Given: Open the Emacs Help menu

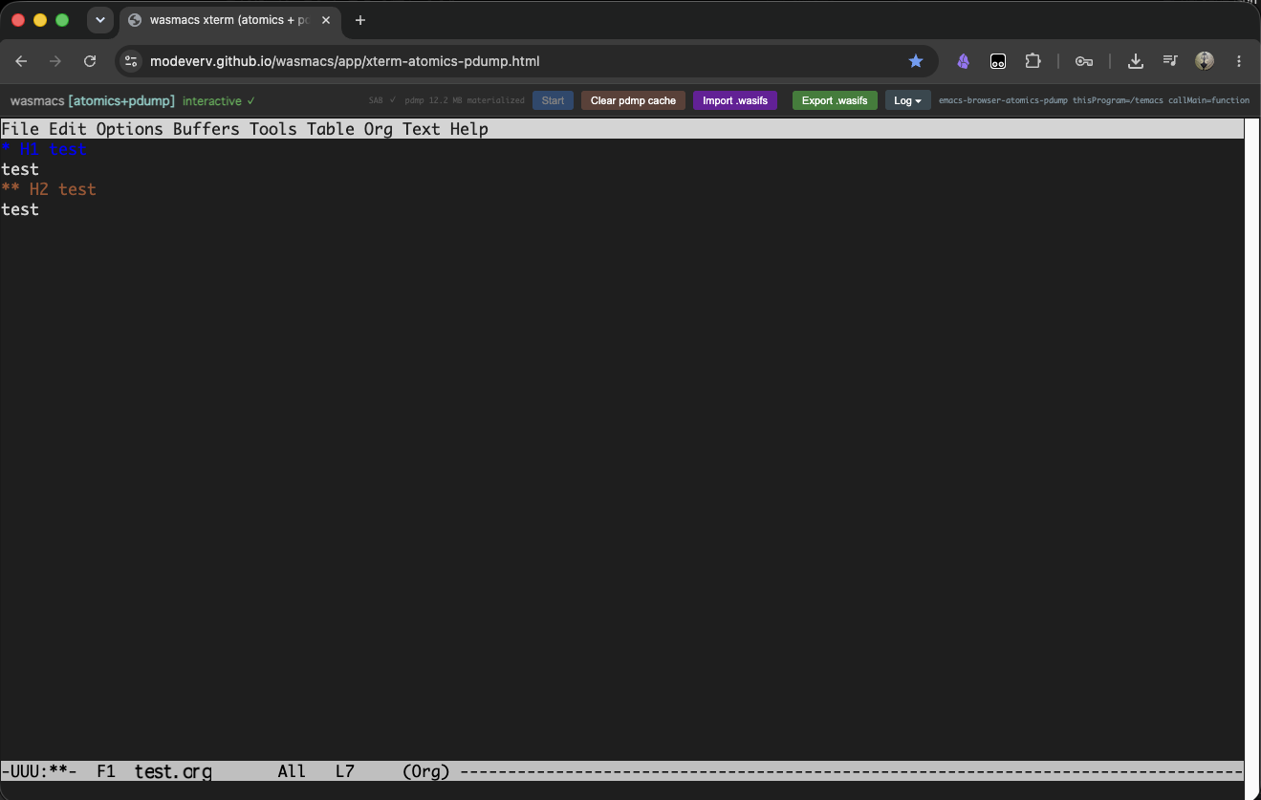Looking at the screenshot, I should (469, 129).
